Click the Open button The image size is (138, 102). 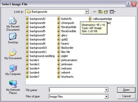pyautogui.click(x=126, y=90)
